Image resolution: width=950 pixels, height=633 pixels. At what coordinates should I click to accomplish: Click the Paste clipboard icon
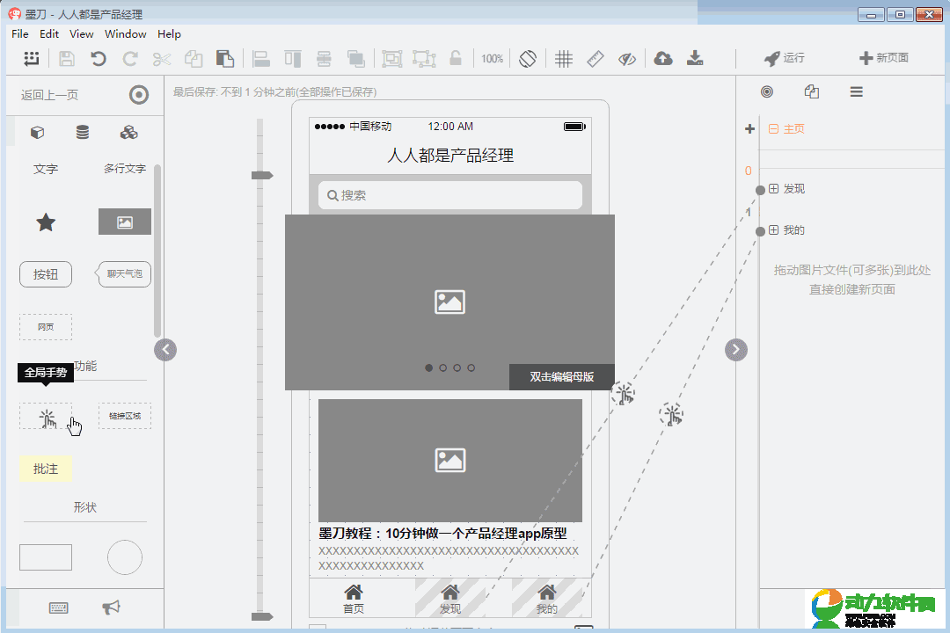point(225,58)
